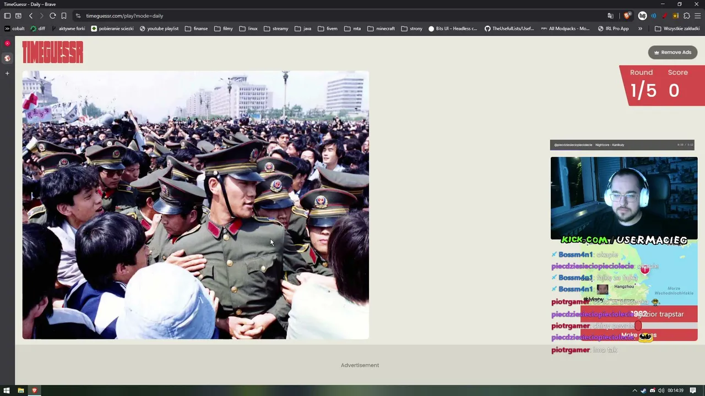Viewport: 705px width, 396px height.
Task: Click the red pen extension icon
Action: [x=664, y=16]
